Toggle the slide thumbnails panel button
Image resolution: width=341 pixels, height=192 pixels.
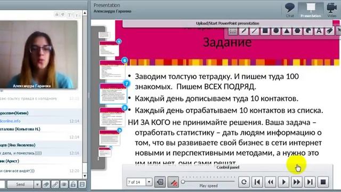[160, 182]
